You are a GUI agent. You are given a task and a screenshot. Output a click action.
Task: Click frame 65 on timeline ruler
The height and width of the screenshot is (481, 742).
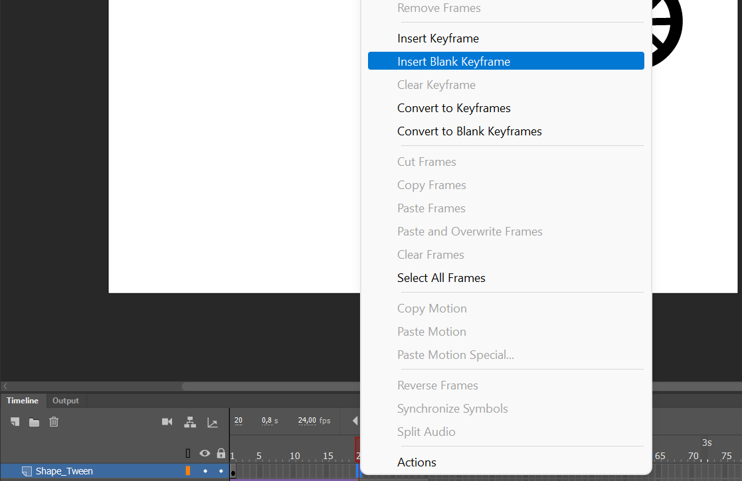[x=660, y=456]
